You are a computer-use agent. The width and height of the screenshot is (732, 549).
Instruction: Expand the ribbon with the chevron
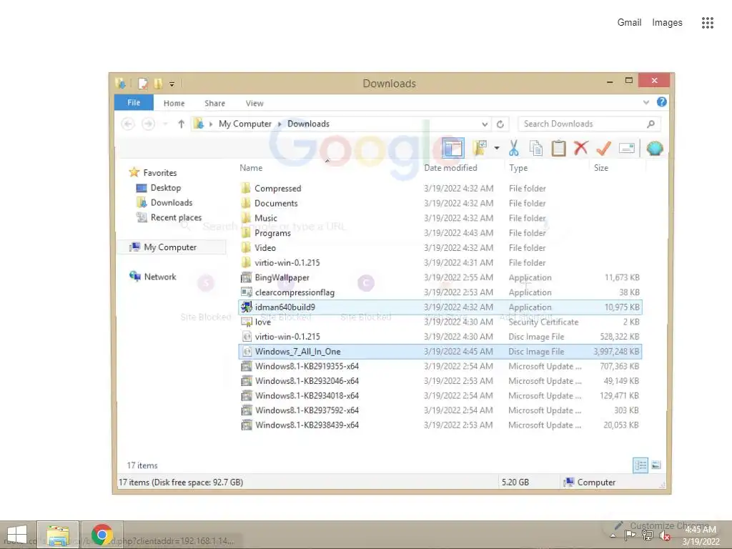[x=646, y=102]
